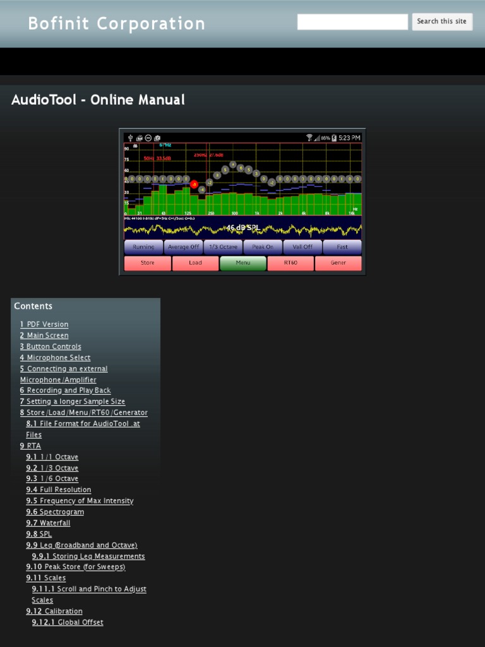Screen dimensions: 485x647
Task: Click the AudioTool - Online Manual heading
Action: tap(98, 100)
